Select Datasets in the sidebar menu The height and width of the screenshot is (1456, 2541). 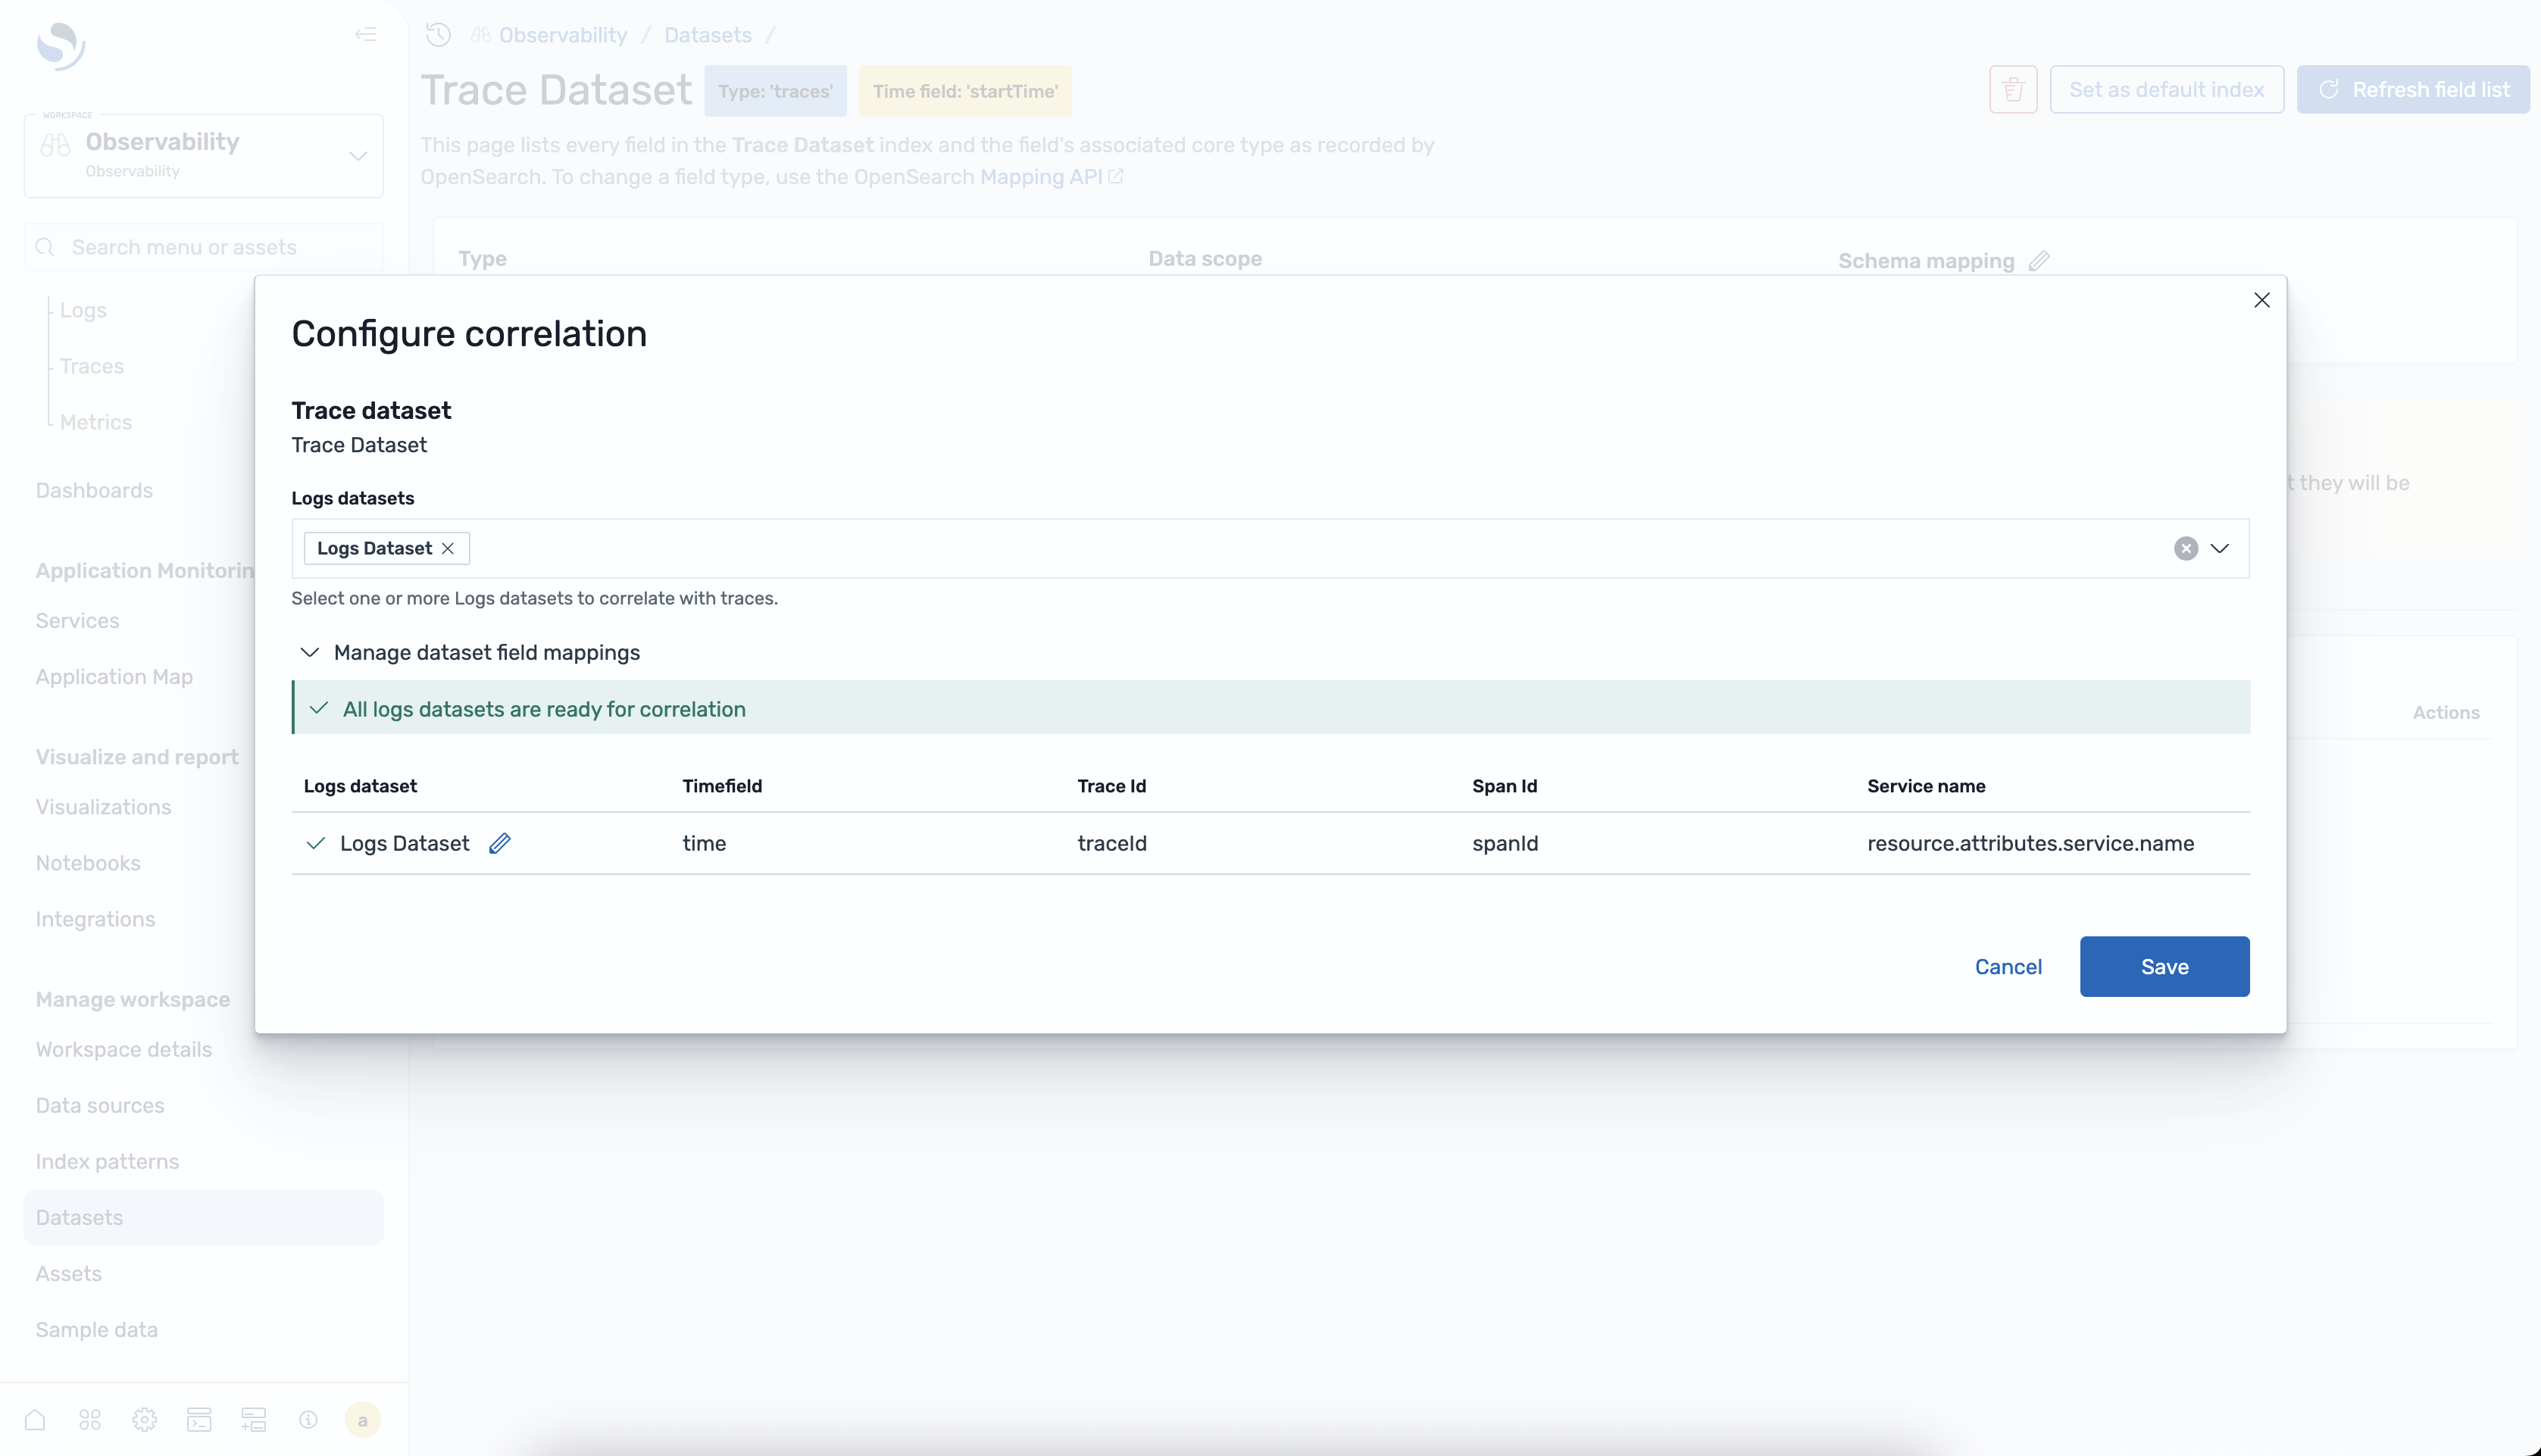[x=81, y=1217]
